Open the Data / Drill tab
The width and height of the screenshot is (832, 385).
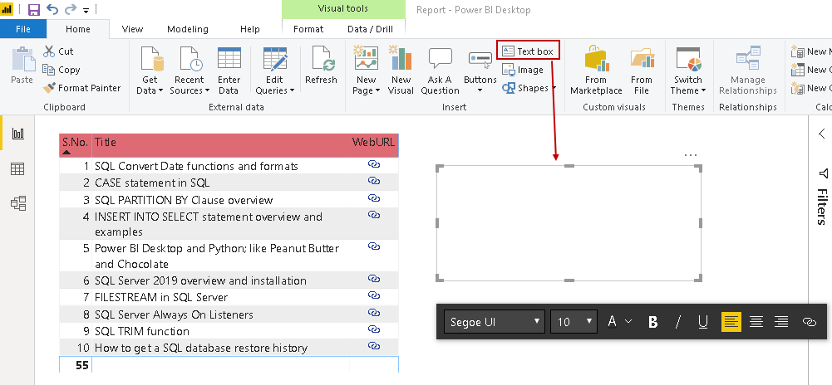click(371, 29)
